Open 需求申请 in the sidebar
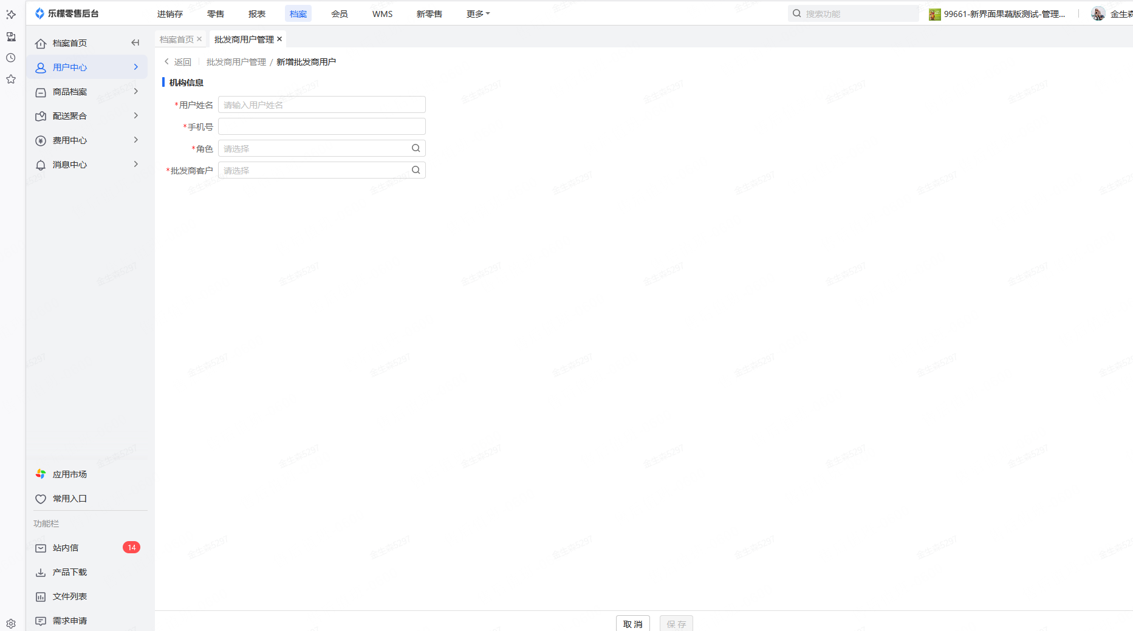The image size is (1133, 631). pyautogui.click(x=70, y=621)
